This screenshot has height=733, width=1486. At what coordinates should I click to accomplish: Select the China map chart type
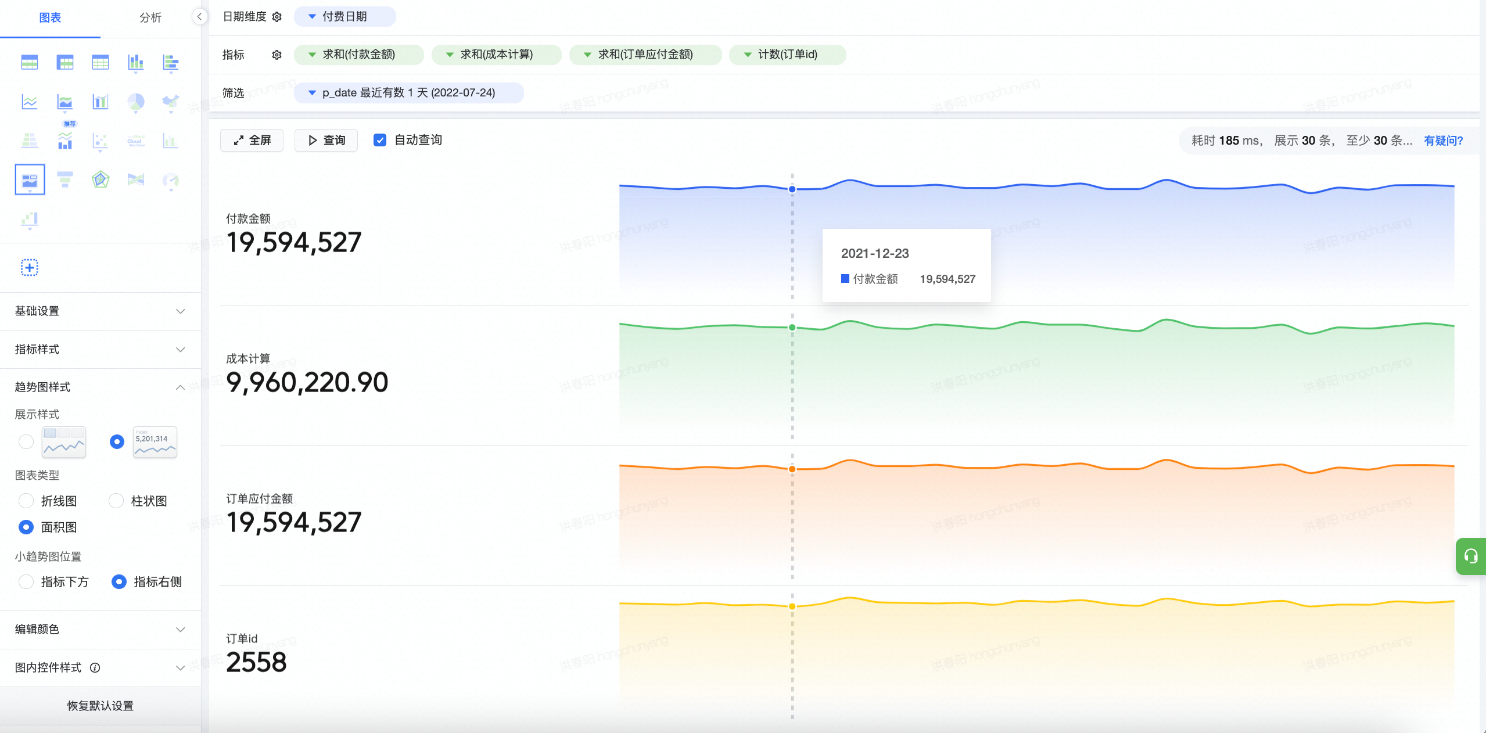[x=171, y=102]
